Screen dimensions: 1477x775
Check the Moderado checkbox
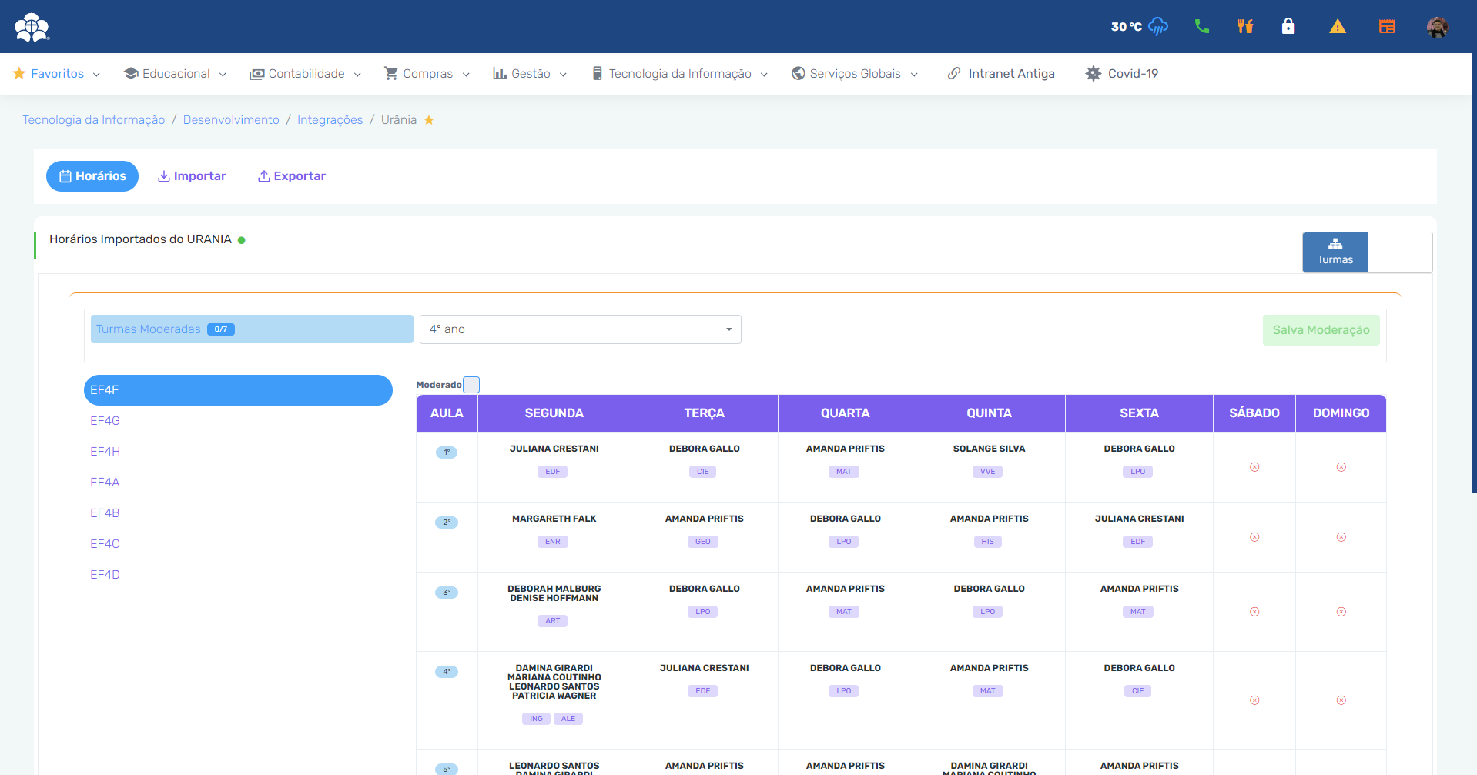471,385
